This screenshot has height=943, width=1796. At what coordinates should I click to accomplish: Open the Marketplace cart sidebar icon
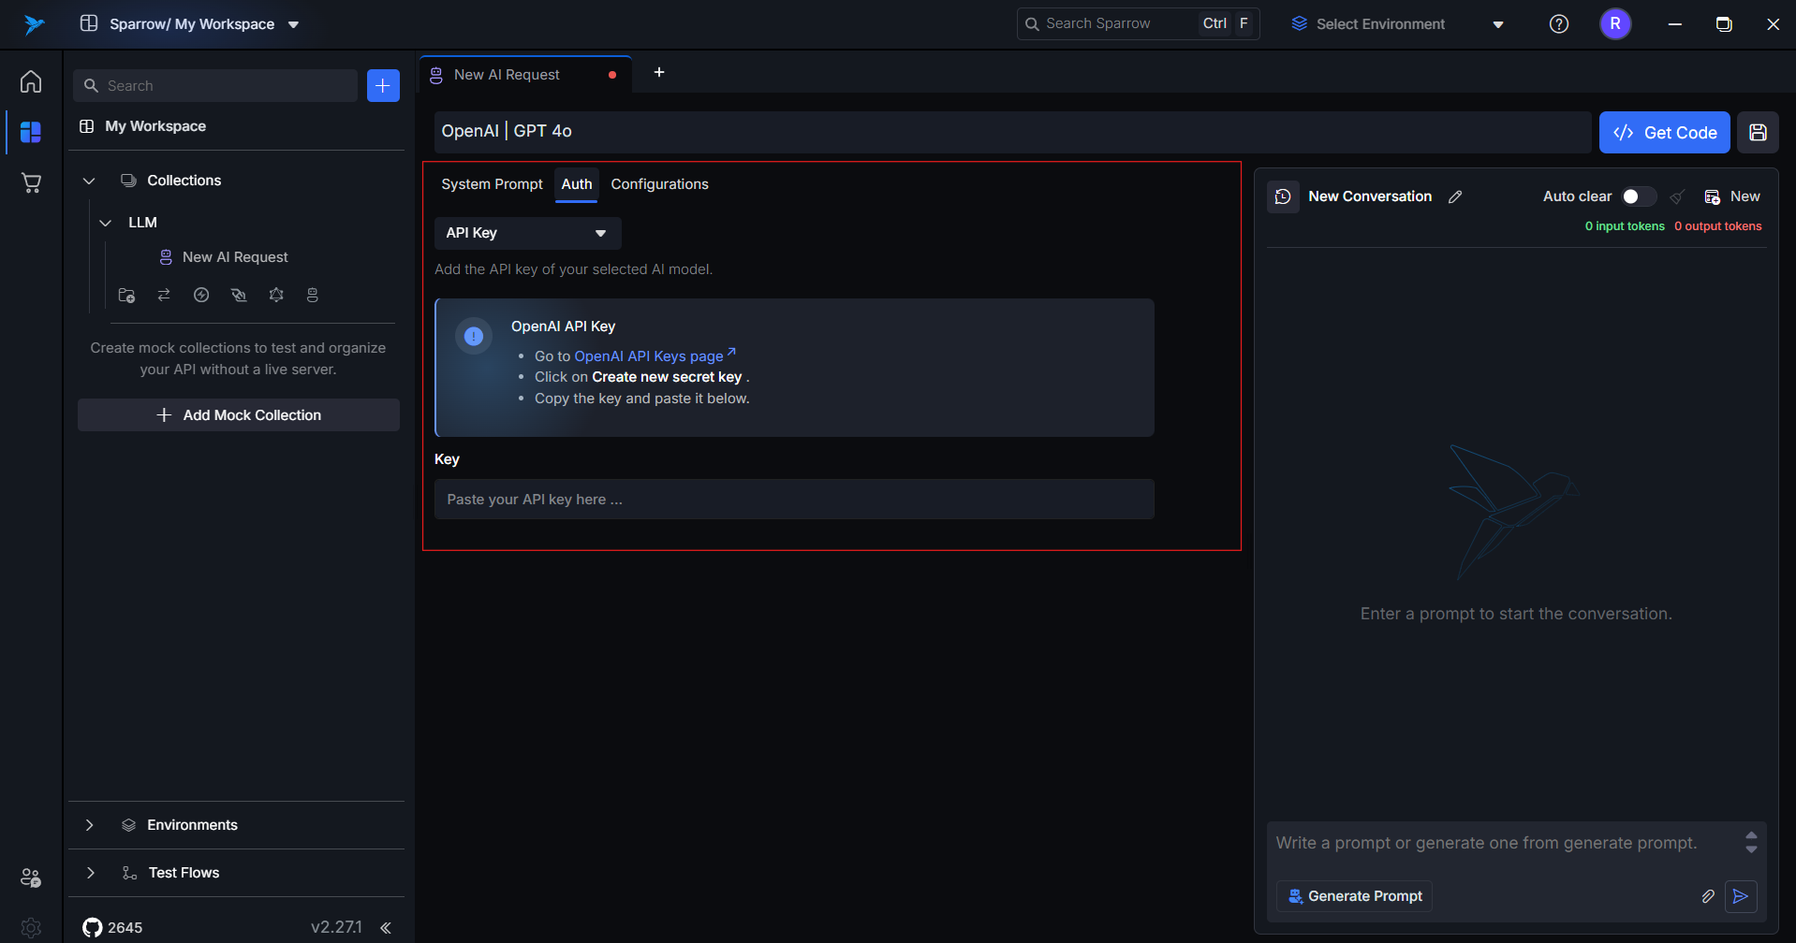tap(31, 182)
